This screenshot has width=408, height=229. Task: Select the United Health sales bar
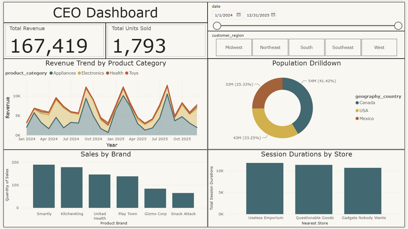[99, 191]
